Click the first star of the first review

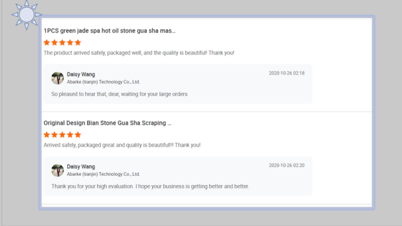pos(46,42)
